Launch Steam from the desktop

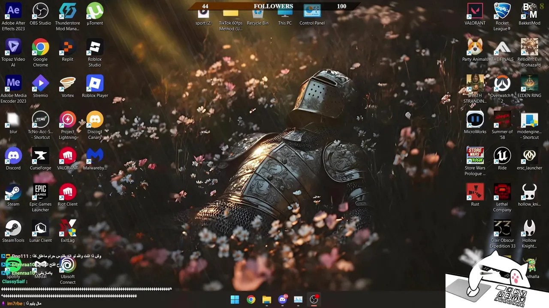coord(13,195)
